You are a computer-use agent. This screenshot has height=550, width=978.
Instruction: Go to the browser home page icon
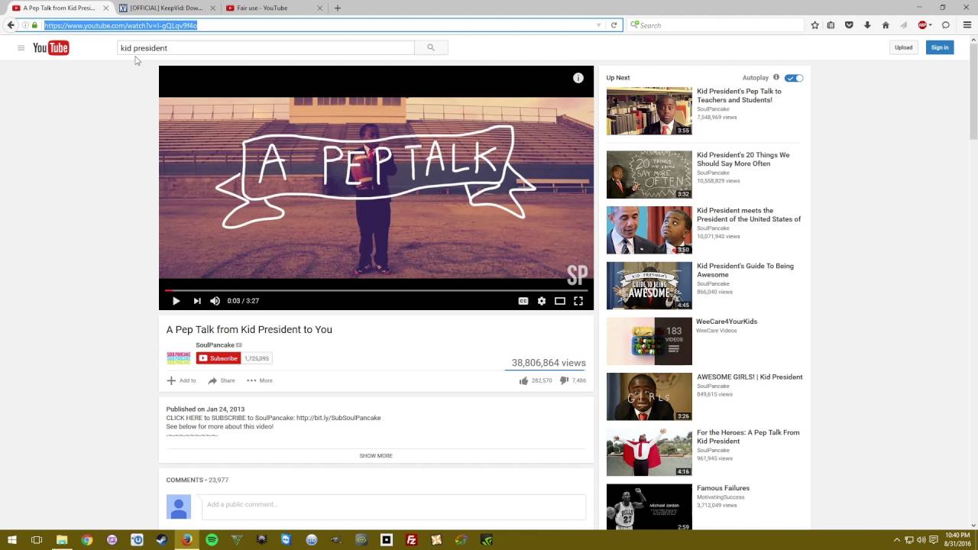886,25
